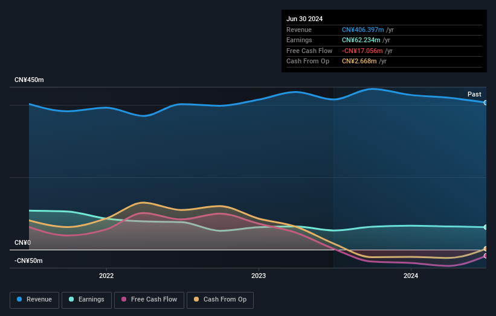Click the orange Cash From Op endpoint marker
This screenshot has height=316, width=496.
[x=486, y=248]
